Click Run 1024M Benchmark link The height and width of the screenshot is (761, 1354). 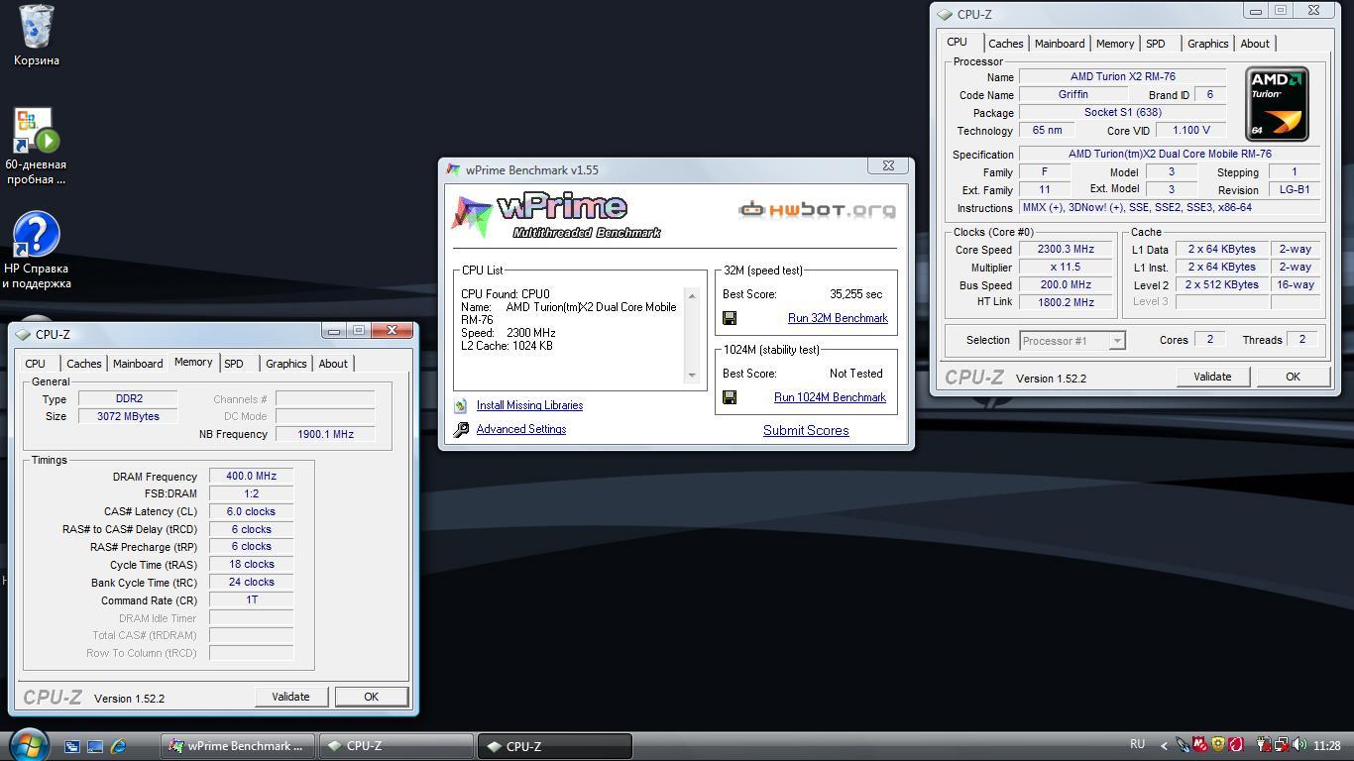830,397
